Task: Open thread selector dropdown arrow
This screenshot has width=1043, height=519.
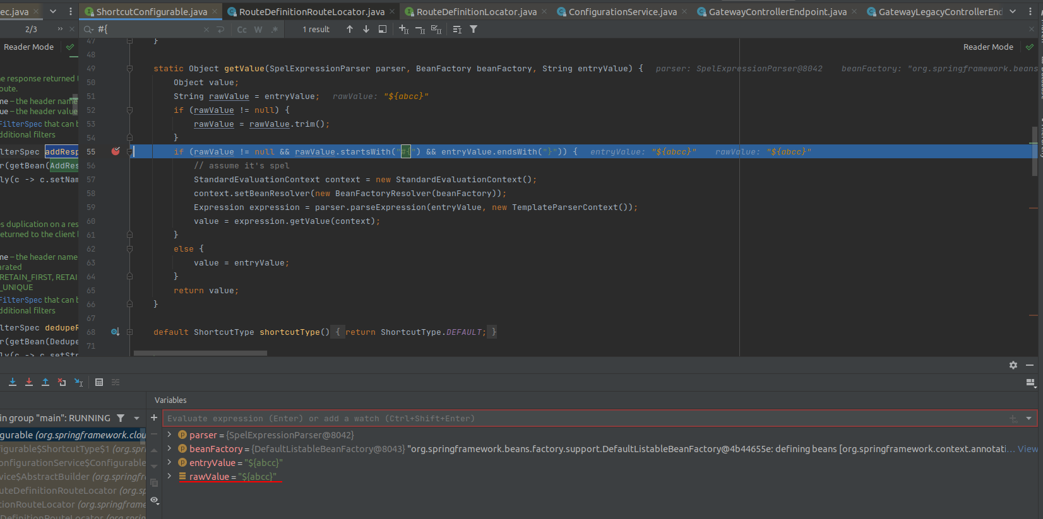Action: [x=136, y=418]
